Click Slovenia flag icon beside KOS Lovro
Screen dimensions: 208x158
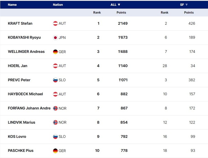55,137
